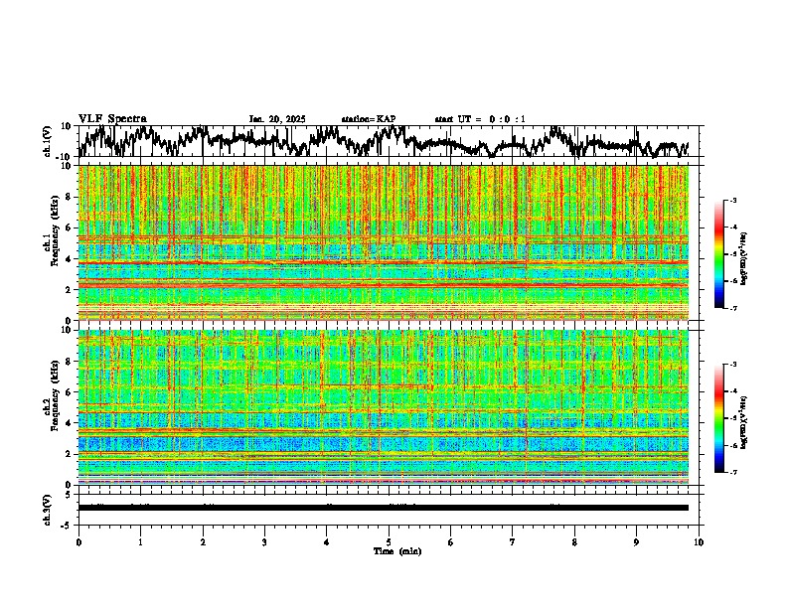Click time axis tick label '10'
The width and height of the screenshot is (787, 608).
pos(699,542)
